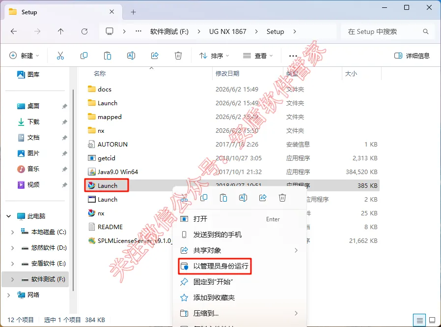Click the context menu Paste icon
The width and height of the screenshot is (441, 327).
coord(223,198)
